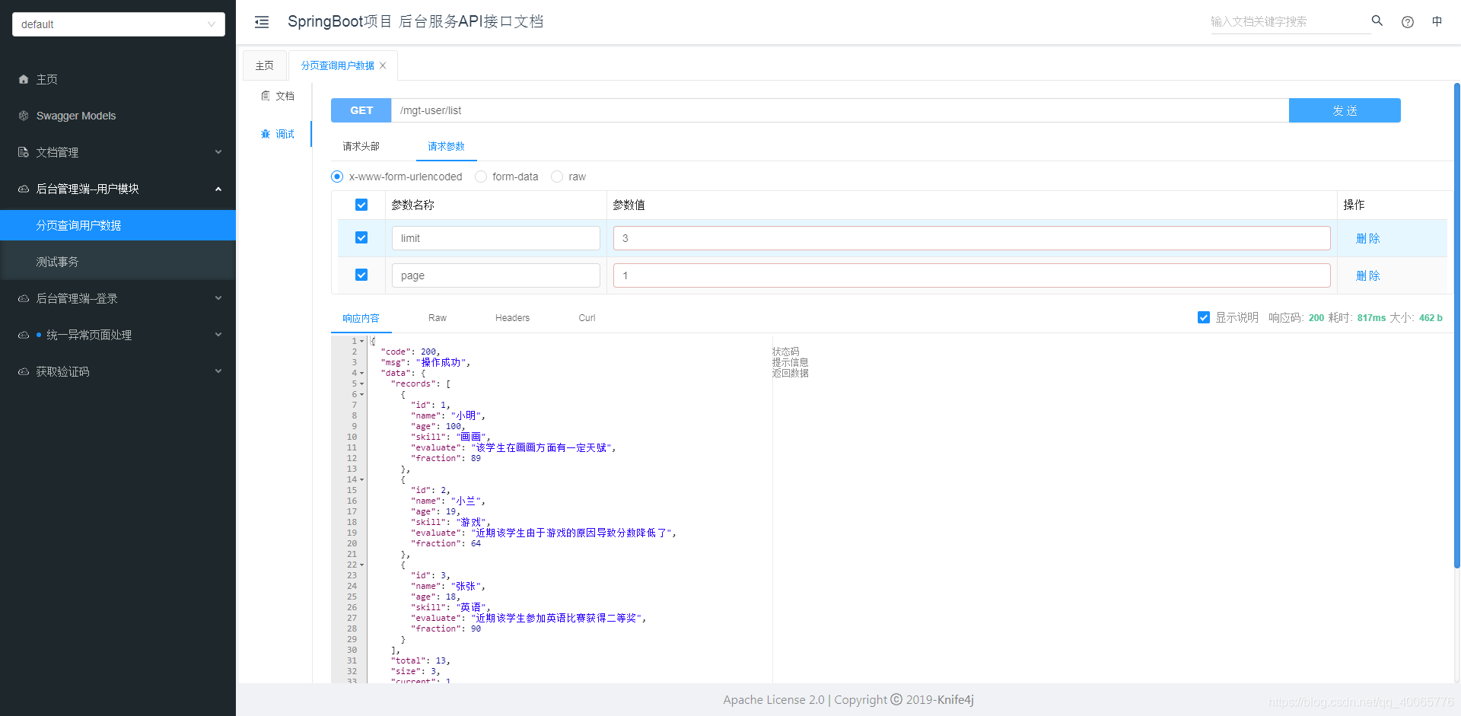Disable the 显示说明 checkbox
The height and width of the screenshot is (716, 1461).
tap(1204, 317)
